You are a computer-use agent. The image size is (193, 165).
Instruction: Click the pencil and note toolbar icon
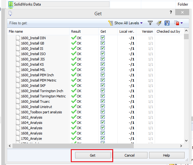click(x=159, y=23)
